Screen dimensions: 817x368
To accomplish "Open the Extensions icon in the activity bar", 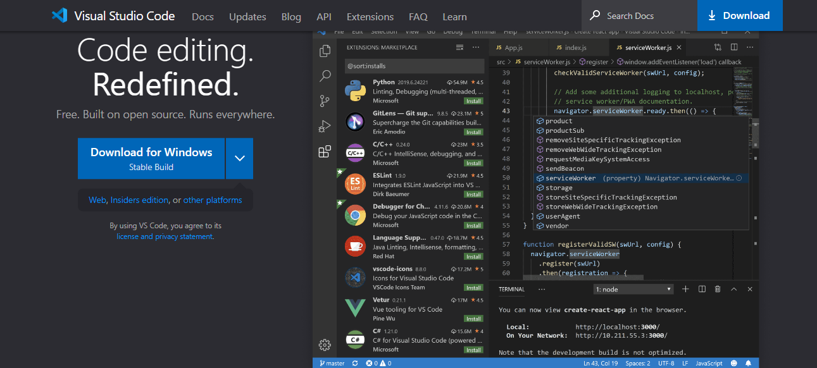I will [x=325, y=151].
